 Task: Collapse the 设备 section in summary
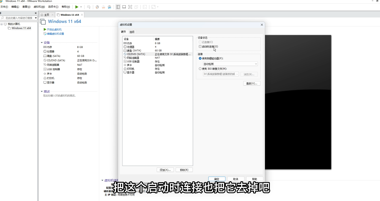point(42,43)
